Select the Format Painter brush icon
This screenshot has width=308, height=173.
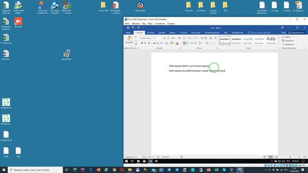point(136,44)
